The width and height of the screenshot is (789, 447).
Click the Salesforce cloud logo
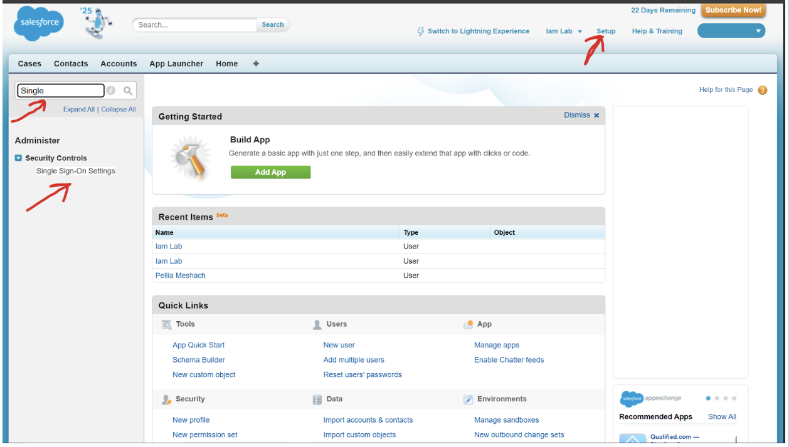tap(39, 22)
